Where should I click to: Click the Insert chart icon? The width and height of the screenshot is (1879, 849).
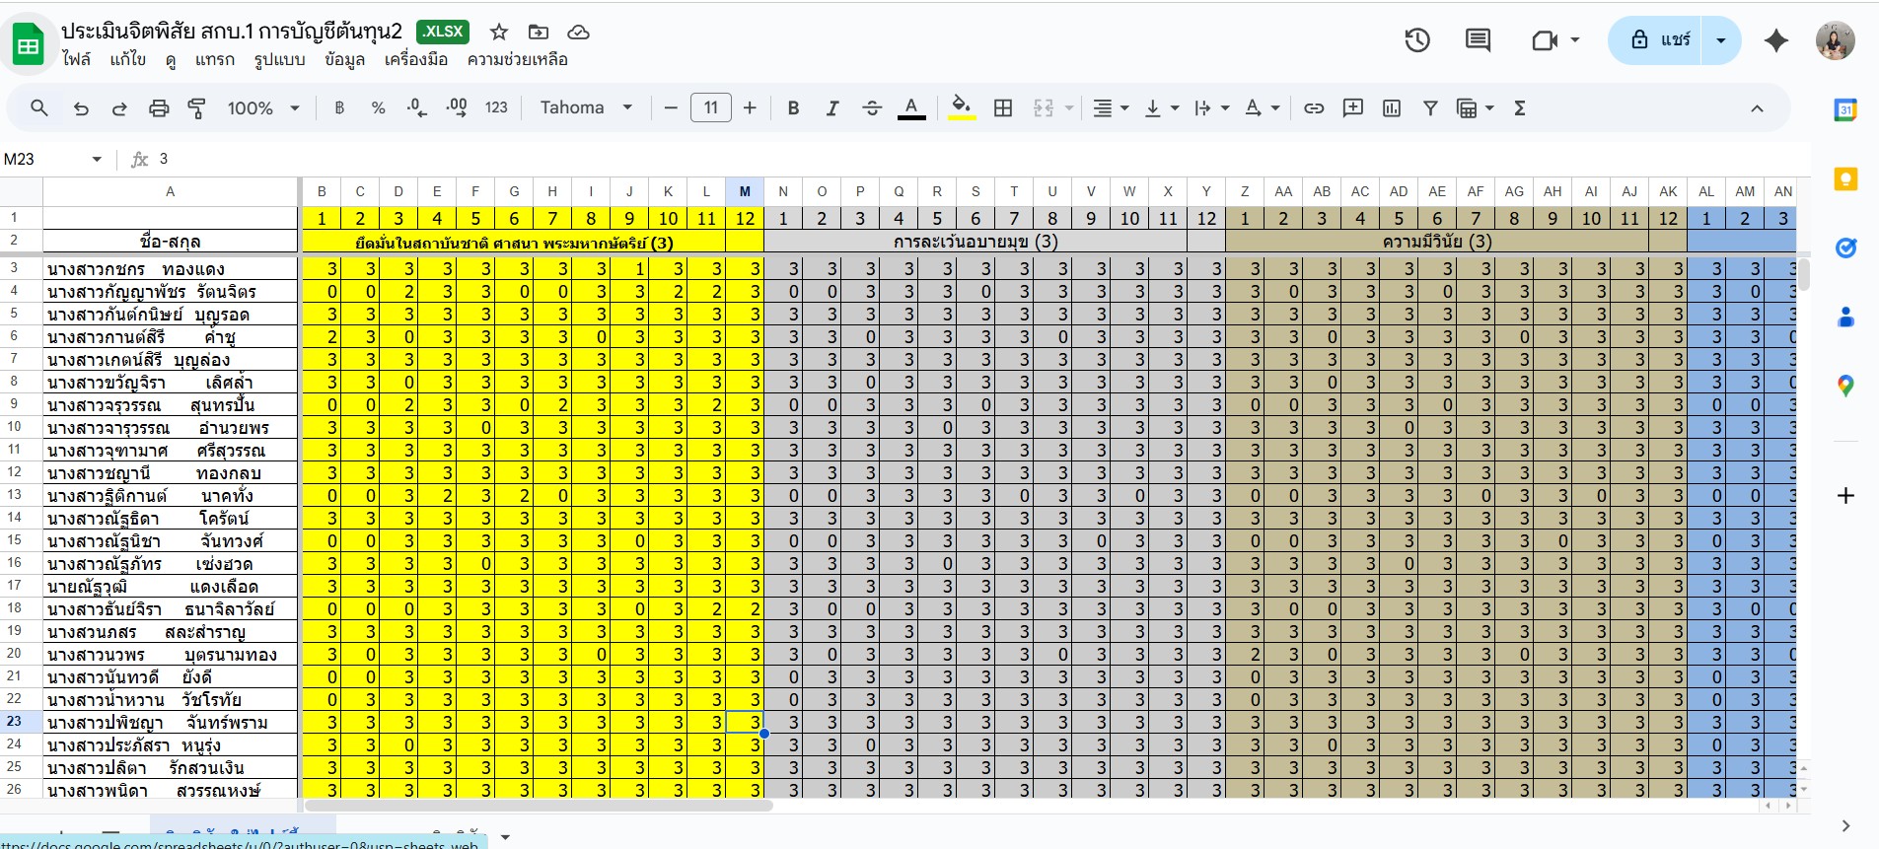pyautogui.click(x=1392, y=108)
